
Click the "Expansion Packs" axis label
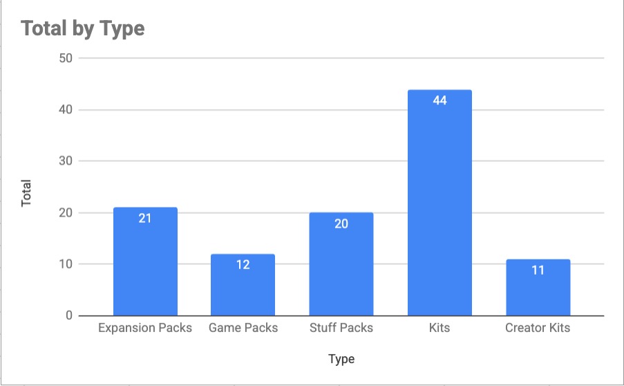point(145,328)
